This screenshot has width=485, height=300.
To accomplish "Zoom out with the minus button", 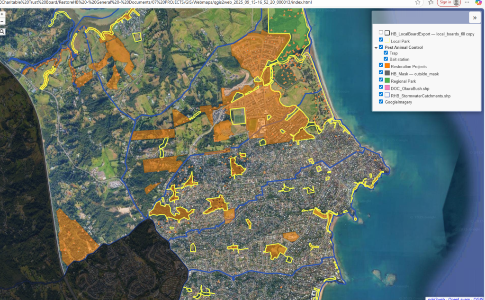I will click(x=2, y=21).
